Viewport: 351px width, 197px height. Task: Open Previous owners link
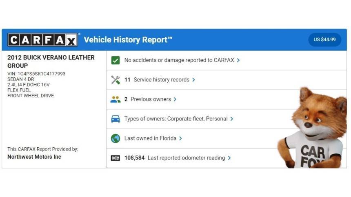[x=151, y=99]
